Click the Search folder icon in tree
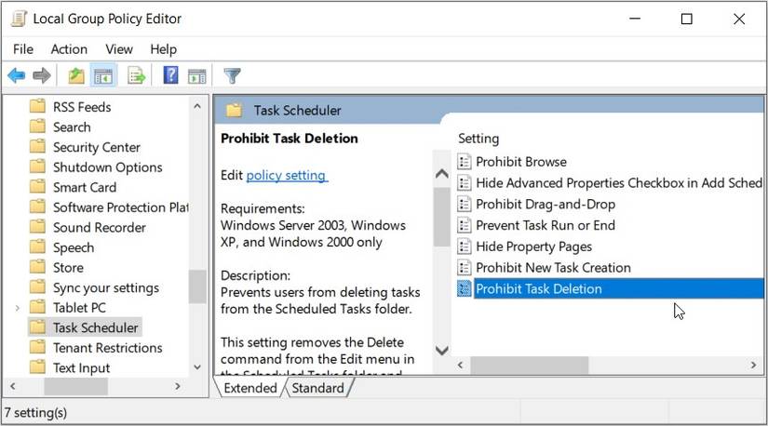The width and height of the screenshot is (768, 426). [x=38, y=126]
